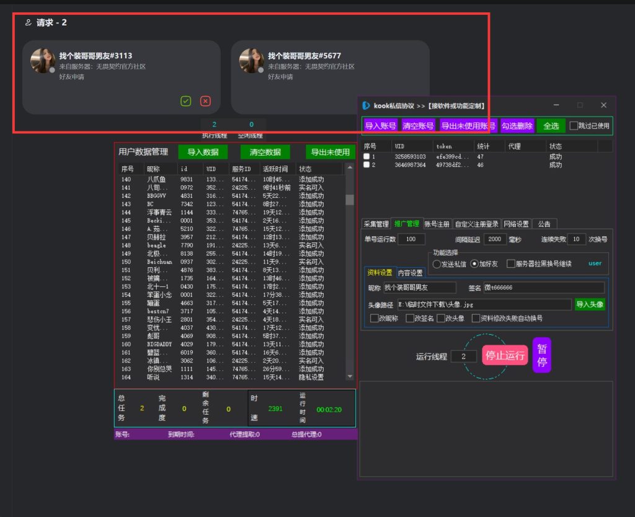Switch to the 采集管理 tab
Image resolution: width=635 pixels, height=517 pixels.
click(x=376, y=224)
